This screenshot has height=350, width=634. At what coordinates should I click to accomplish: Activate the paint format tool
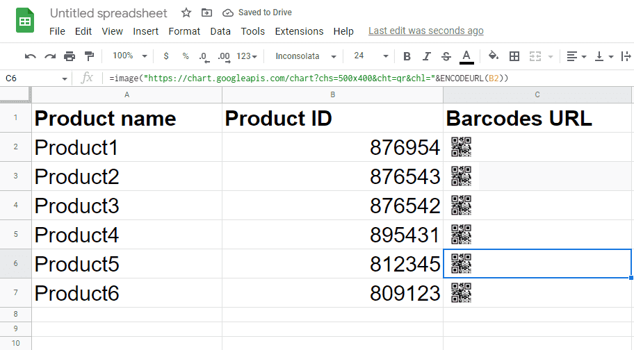click(x=89, y=56)
